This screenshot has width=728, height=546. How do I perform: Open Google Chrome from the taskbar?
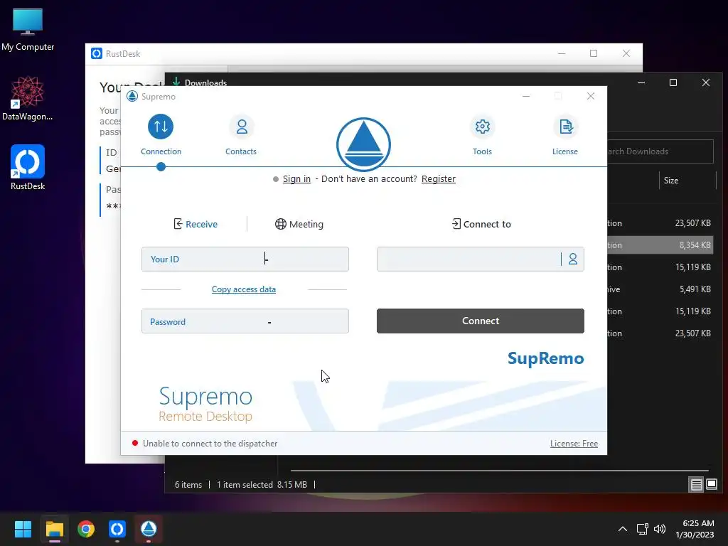point(86,529)
